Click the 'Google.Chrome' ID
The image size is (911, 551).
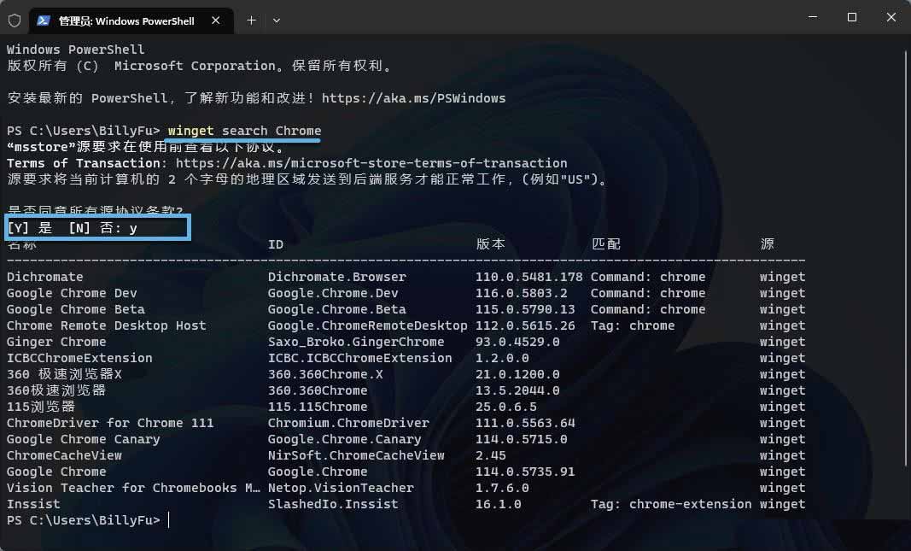(318, 472)
